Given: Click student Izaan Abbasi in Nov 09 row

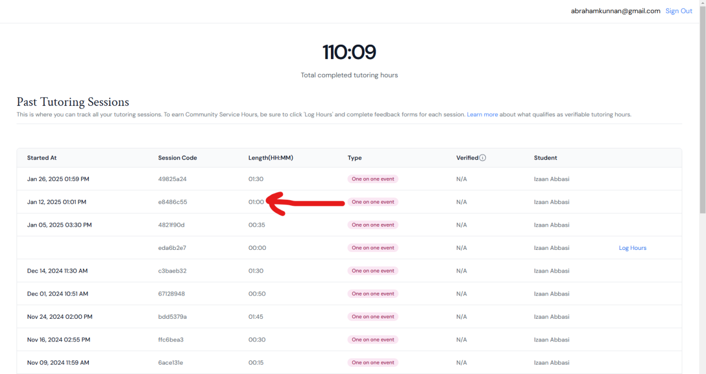Looking at the screenshot, I should [552, 363].
